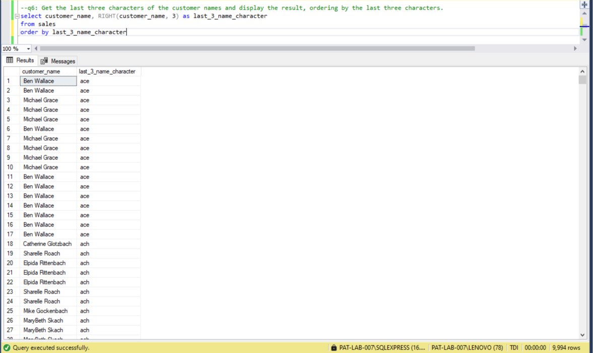Image resolution: width=593 pixels, height=353 pixels.
Task: Click 'Sharelle Roach' cell in row 24
Action: tap(48, 302)
